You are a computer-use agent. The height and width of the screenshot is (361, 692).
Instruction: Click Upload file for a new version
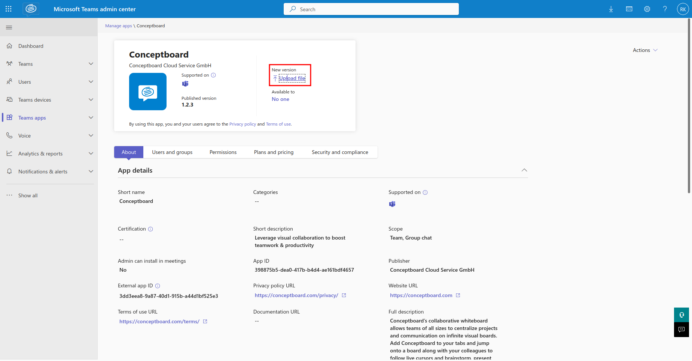pos(292,78)
